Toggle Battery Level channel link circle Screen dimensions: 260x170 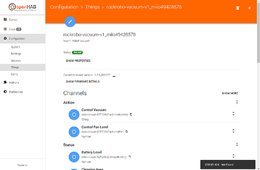(x=74, y=157)
